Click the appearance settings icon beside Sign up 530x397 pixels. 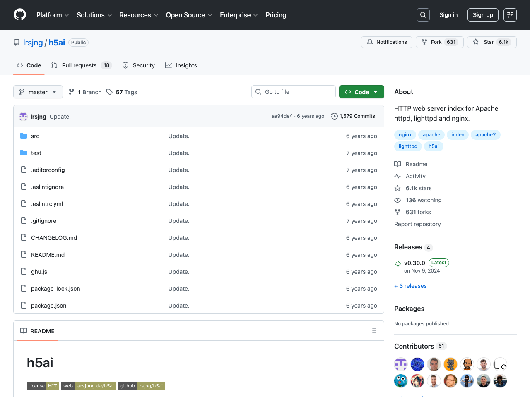(x=510, y=15)
